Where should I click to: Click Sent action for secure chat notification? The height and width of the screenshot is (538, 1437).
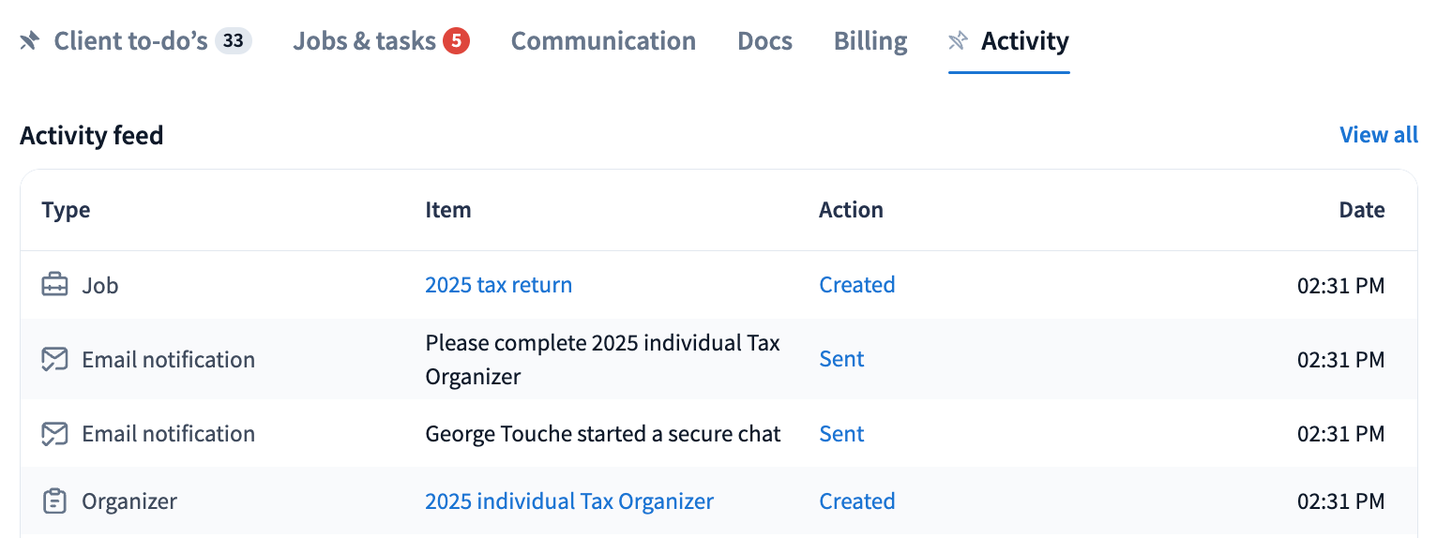tap(841, 434)
